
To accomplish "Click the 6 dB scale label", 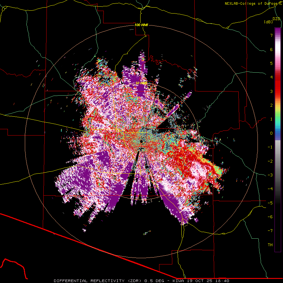I will click(x=271, y=49).
